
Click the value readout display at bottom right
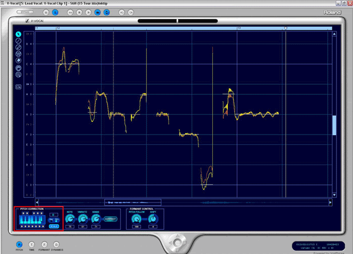coord(318,246)
